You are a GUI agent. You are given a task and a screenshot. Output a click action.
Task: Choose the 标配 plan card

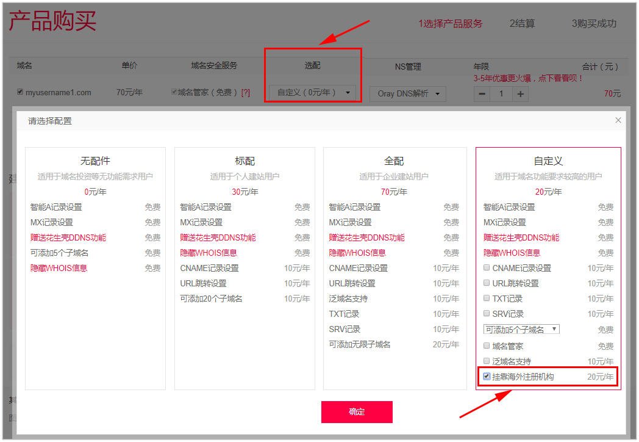pos(245,268)
